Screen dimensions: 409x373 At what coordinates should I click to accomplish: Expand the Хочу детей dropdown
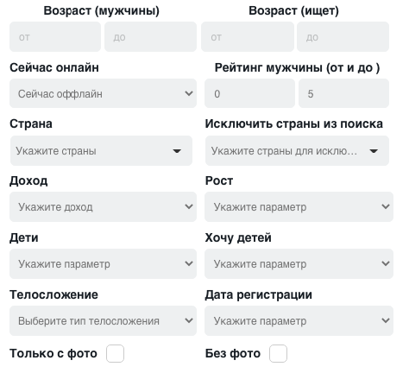pyautogui.click(x=299, y=263)
